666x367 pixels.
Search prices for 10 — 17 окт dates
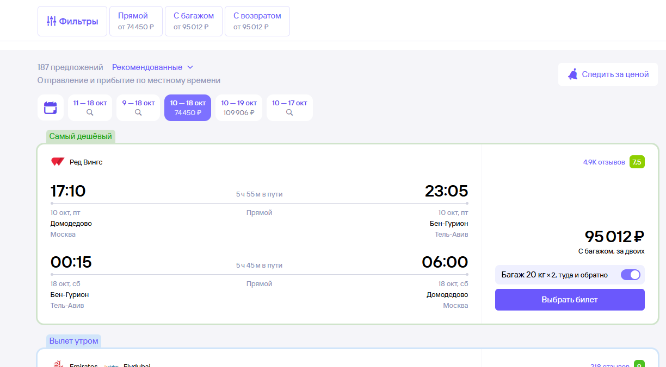click(289, 107)
